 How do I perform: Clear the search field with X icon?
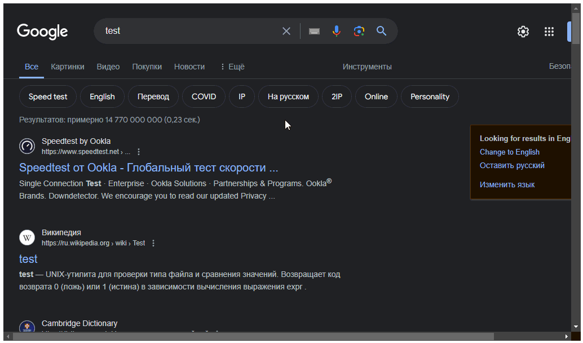(286, 31)
